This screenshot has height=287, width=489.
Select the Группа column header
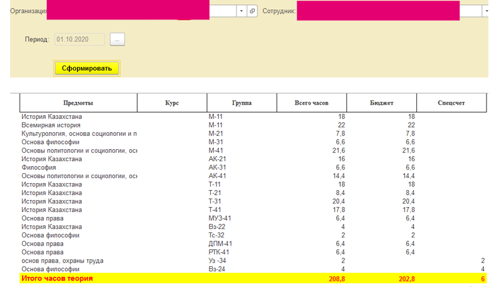pyautogui.click(x=242, y=103)
